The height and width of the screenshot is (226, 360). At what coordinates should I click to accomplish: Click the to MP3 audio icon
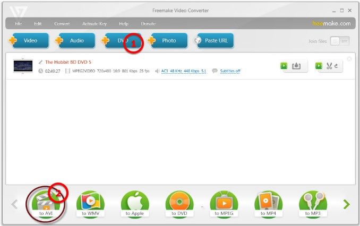(x=312, y=203)
